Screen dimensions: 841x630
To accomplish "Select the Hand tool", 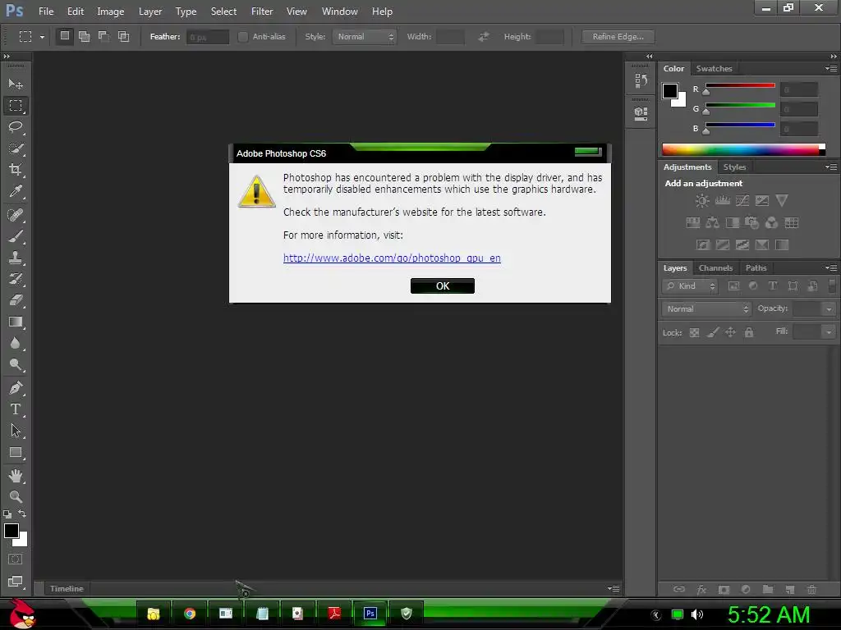I will point(16,476).
